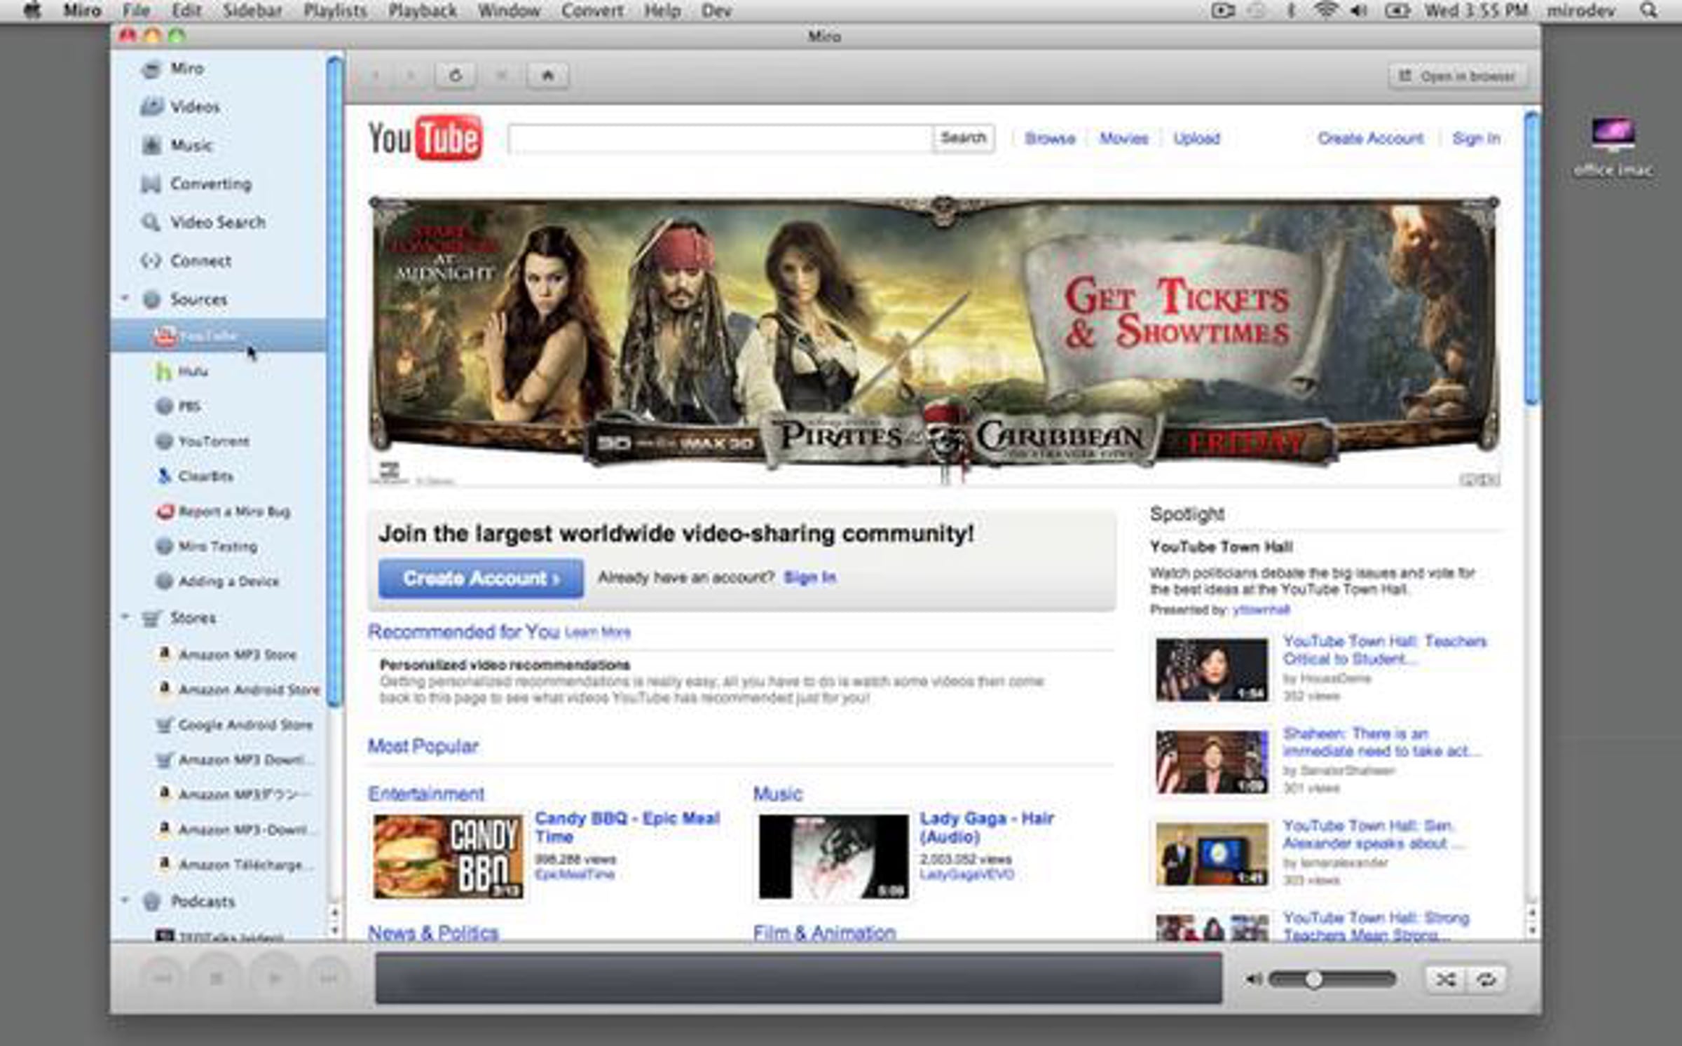Click the stop loading X icon
Image resolution: width=1682 pixels, height=1046 pixels.
point(502,75)
